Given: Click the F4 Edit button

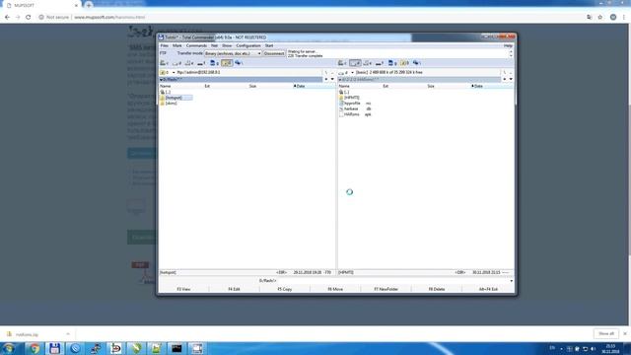Looking at the screenshot, I should [x=235, y=289].
